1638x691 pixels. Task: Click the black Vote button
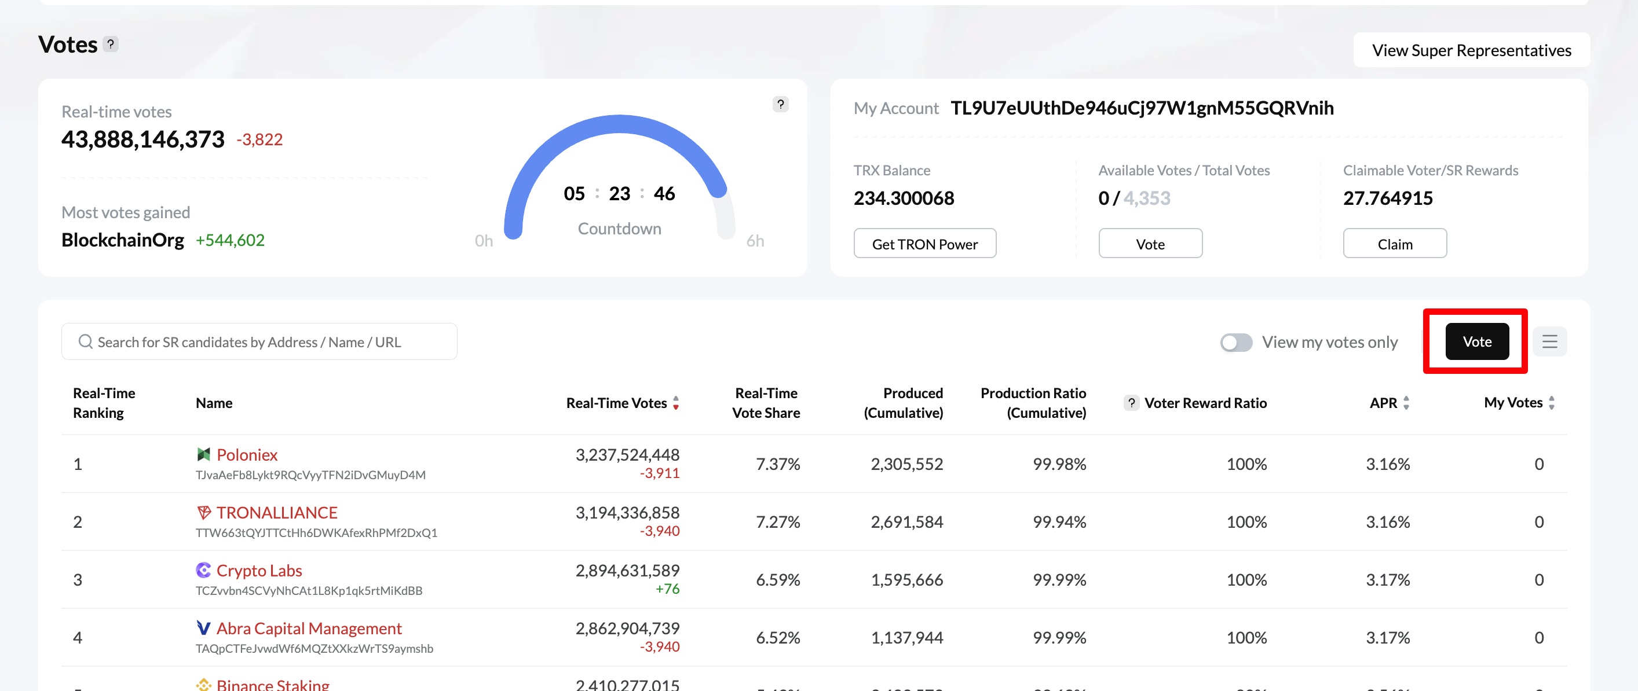(1476, 341)
